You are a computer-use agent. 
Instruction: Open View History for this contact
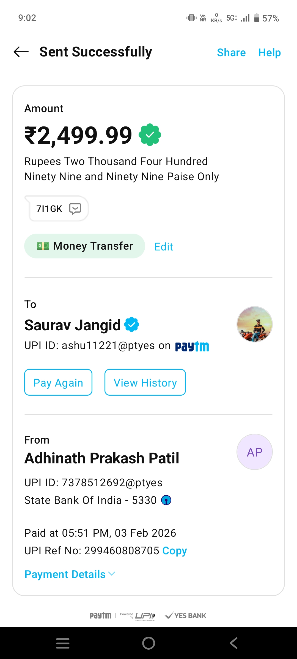pyautogui.click(x=145, y=382)
